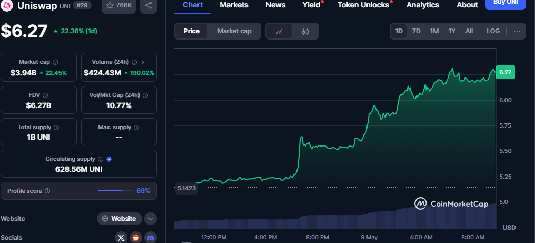
Task: Open the Discord social icon
Action: [151, 238]
